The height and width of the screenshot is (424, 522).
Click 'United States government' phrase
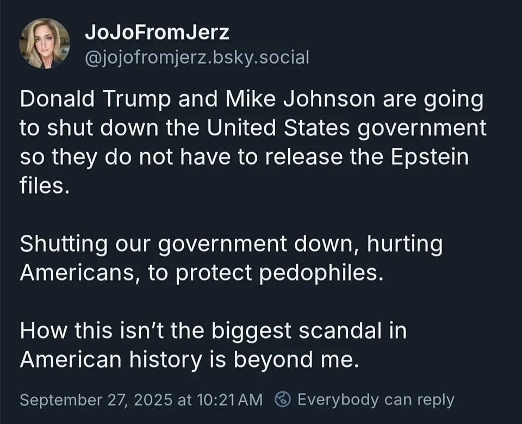point(346,128)
